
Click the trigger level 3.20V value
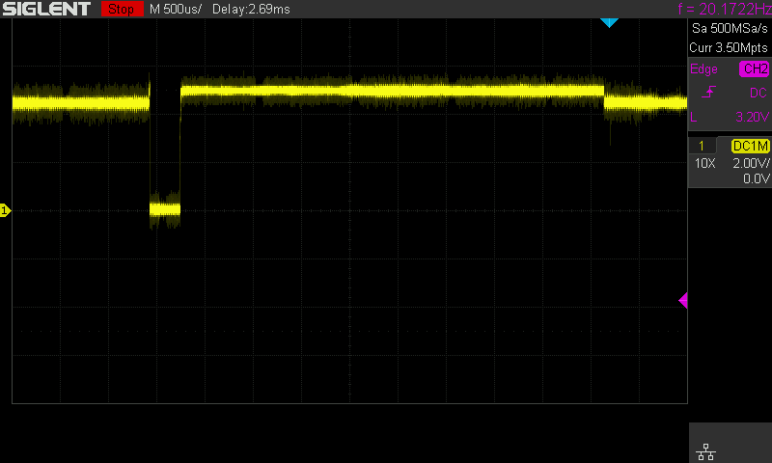tap(751, 118)
